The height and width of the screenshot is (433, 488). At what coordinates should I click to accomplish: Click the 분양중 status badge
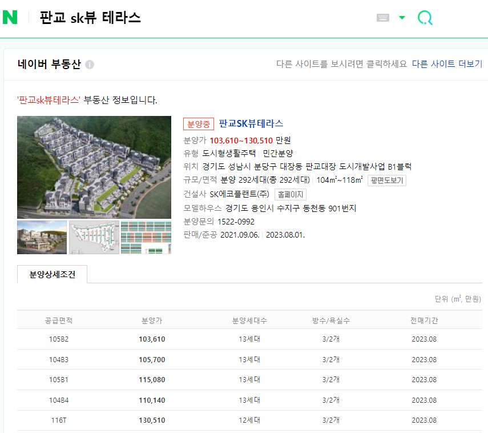199,124
